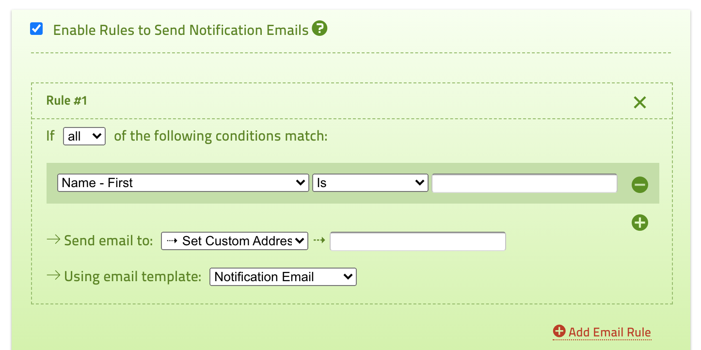The width and height of the screenshot is (701, 350).
Task: Open the "Name - First" field dropdown
Action: coord(183,183)
